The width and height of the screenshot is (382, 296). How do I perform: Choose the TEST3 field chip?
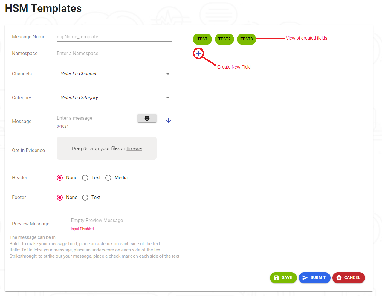[x=247, y=39]
